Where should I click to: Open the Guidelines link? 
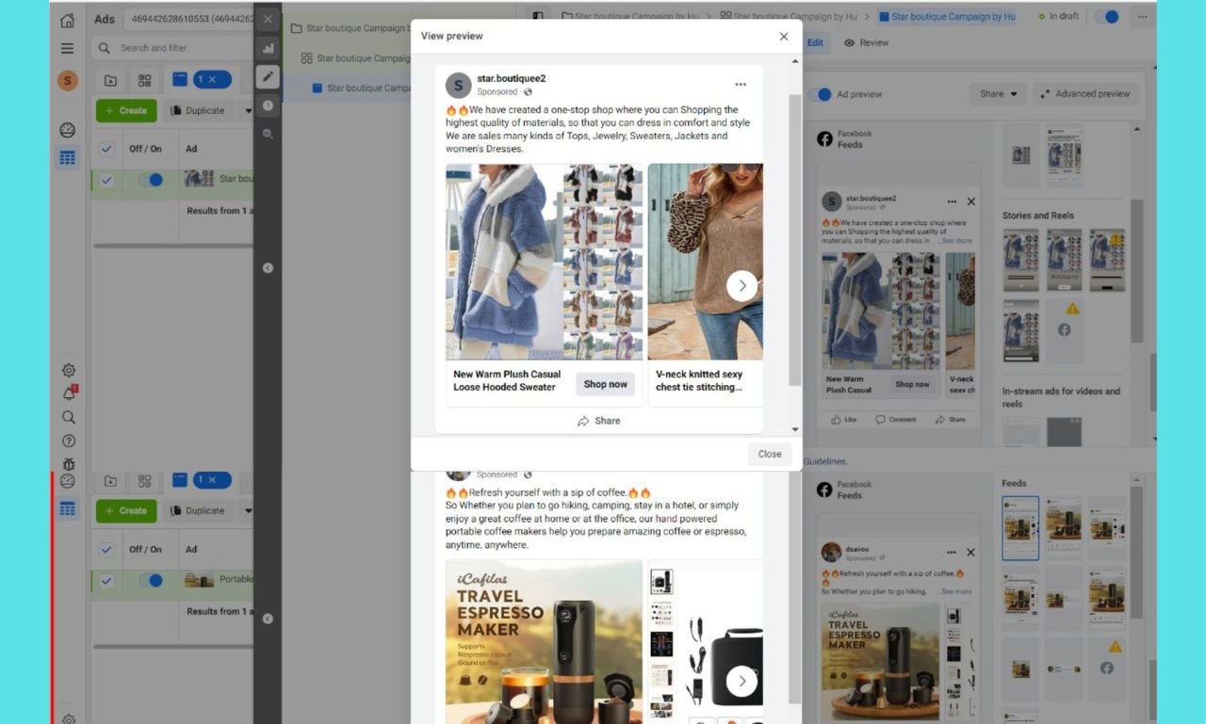coord(824,461)
